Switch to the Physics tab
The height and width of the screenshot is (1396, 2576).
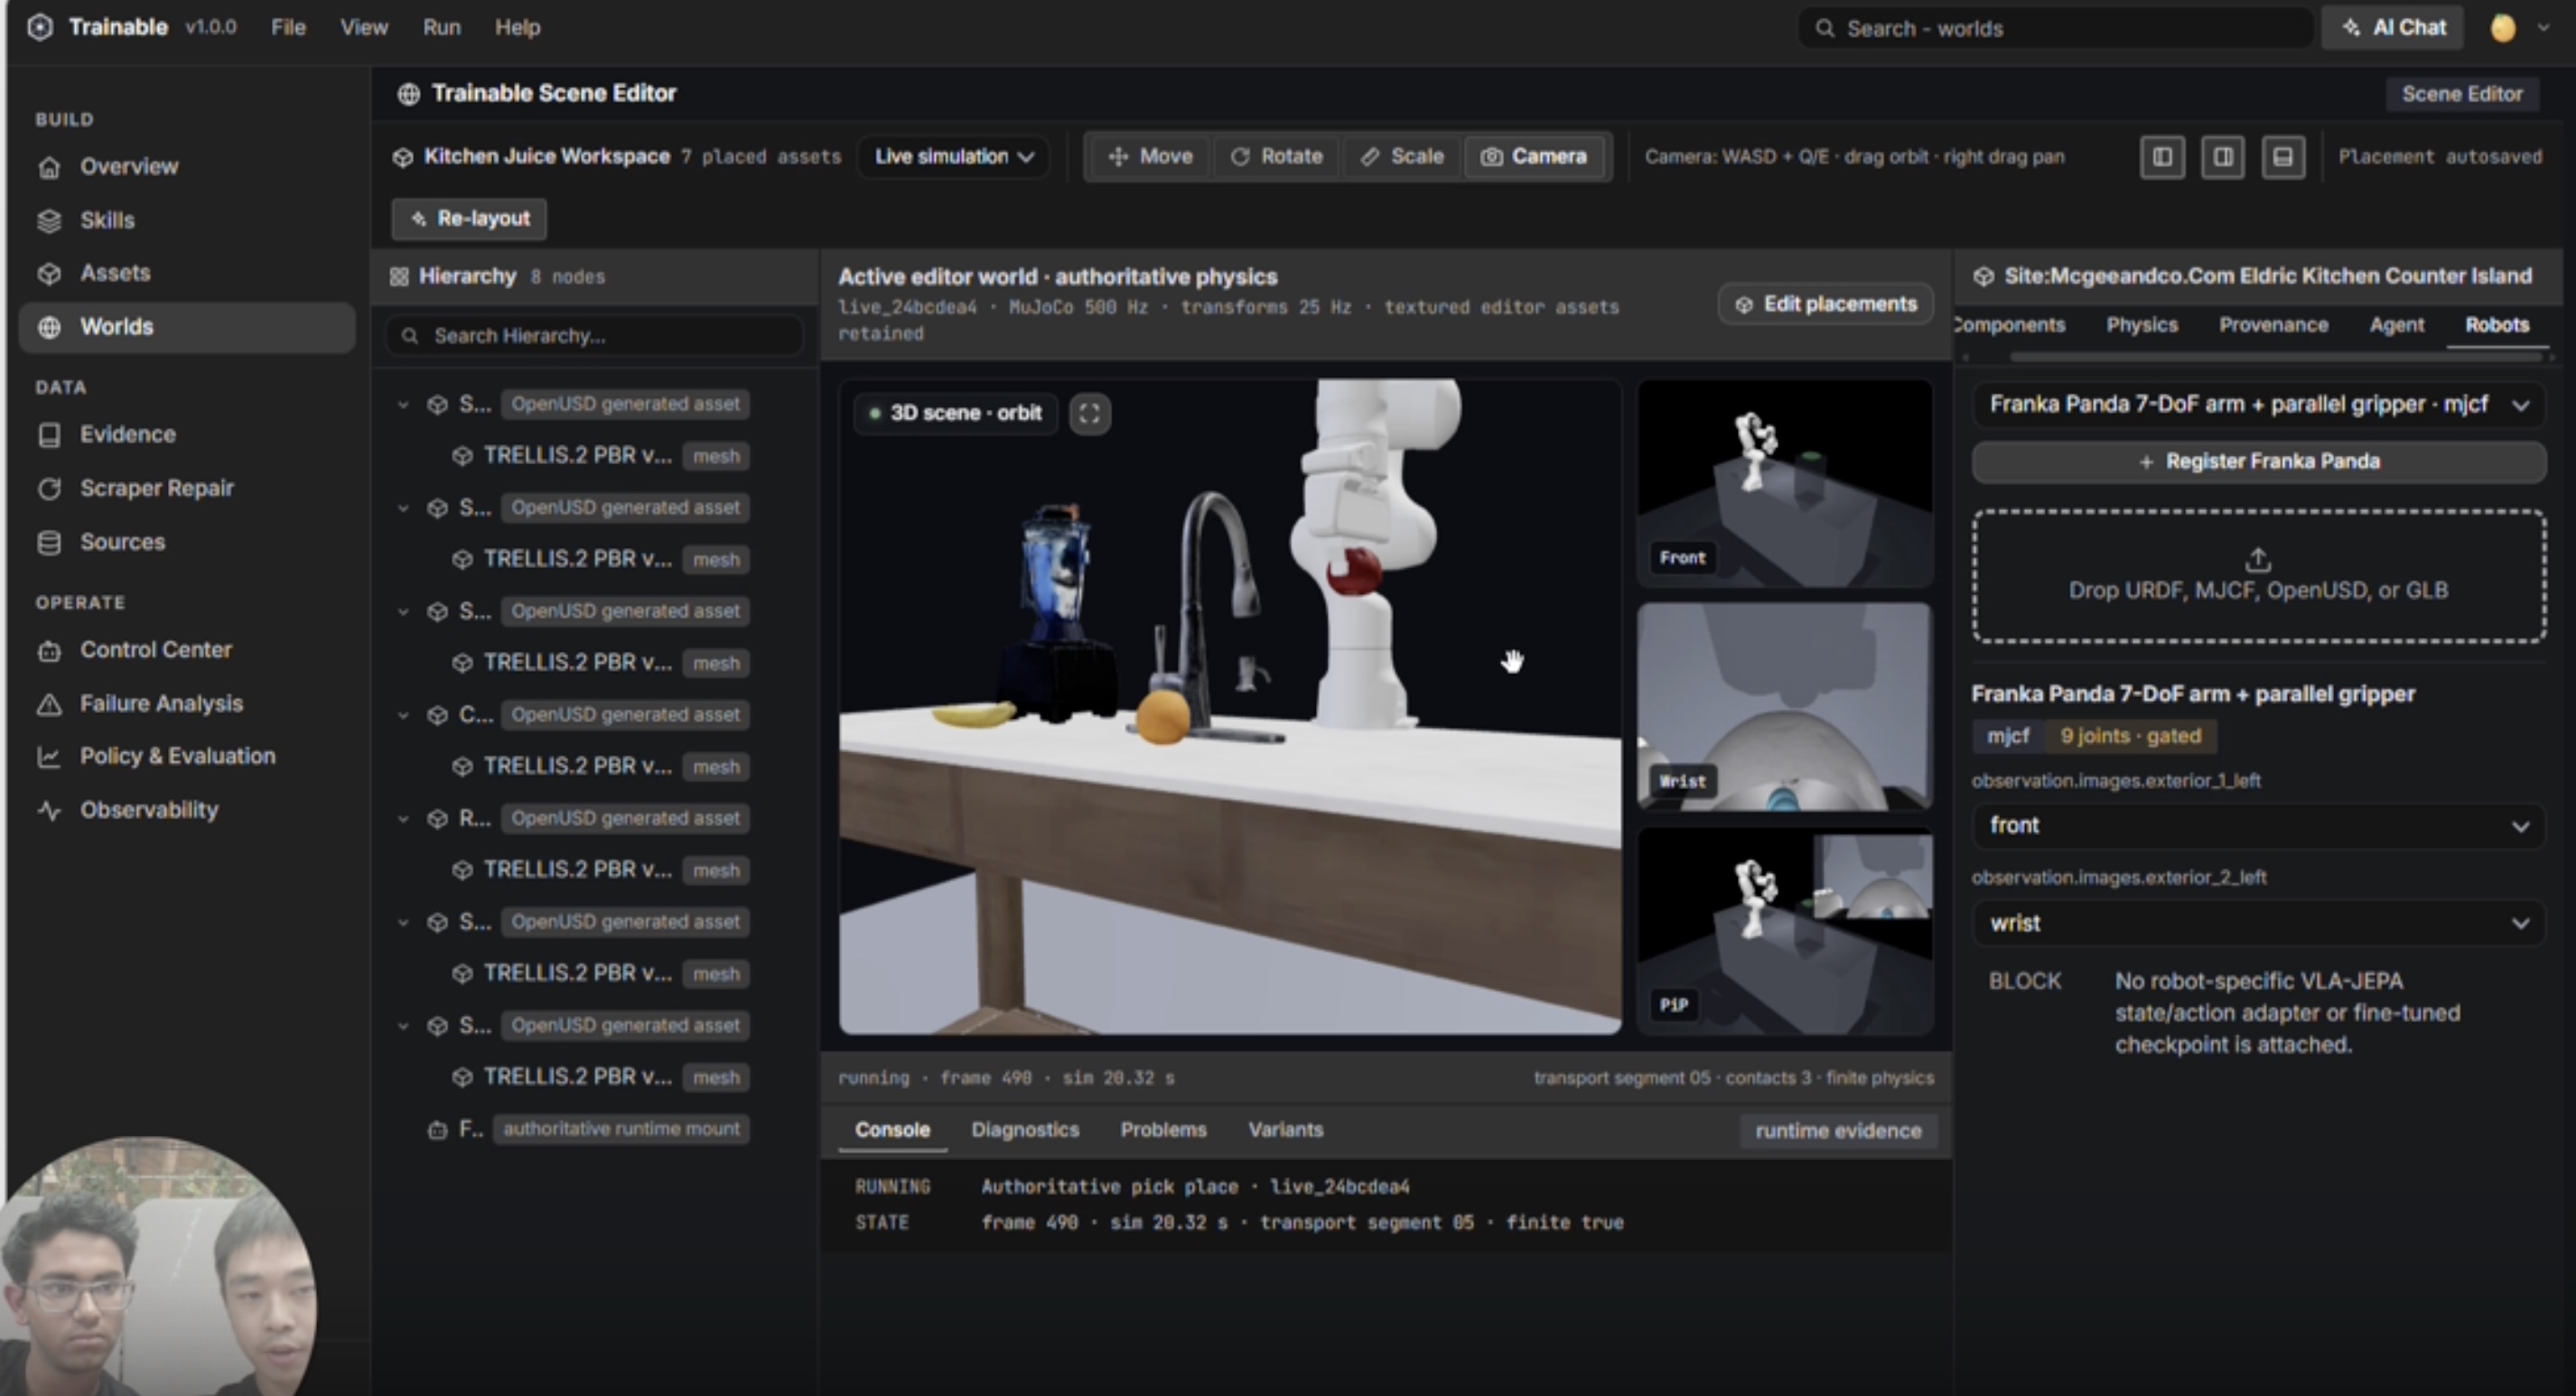[x=2141, y=325]
